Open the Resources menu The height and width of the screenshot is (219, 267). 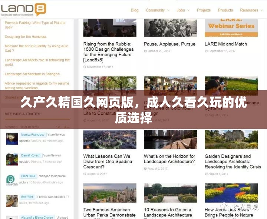[249, 10]
